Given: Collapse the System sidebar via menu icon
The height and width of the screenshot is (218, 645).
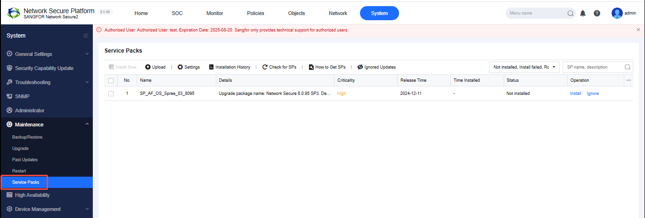Looking at the screenshot, I should 86,36.
